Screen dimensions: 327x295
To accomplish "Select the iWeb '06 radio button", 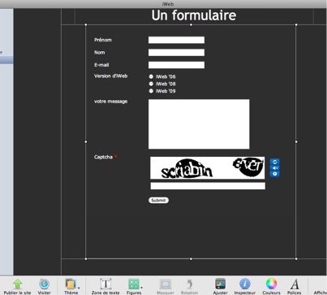I will (151, 76).
